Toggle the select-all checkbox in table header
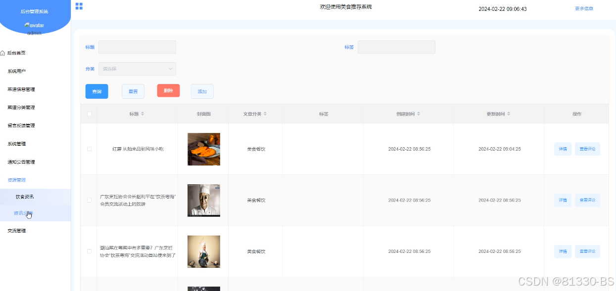616x291 pixels. pos(89,114)
